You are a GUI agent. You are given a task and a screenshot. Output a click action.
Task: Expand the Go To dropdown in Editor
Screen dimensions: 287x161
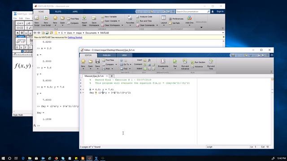(x=130, y=64)
